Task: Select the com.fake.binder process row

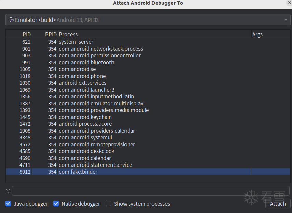Action: pos(78,172)
